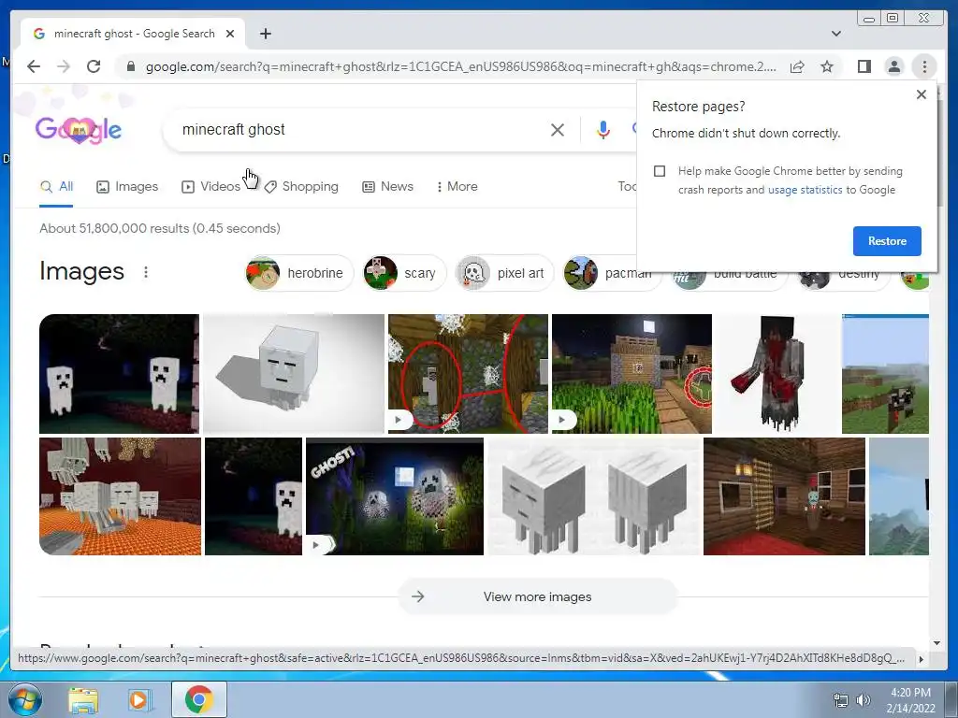Screen dimensions: 958x718
Task: Open Chrome's three-dot menu
Action: click(x=924, y=66)
